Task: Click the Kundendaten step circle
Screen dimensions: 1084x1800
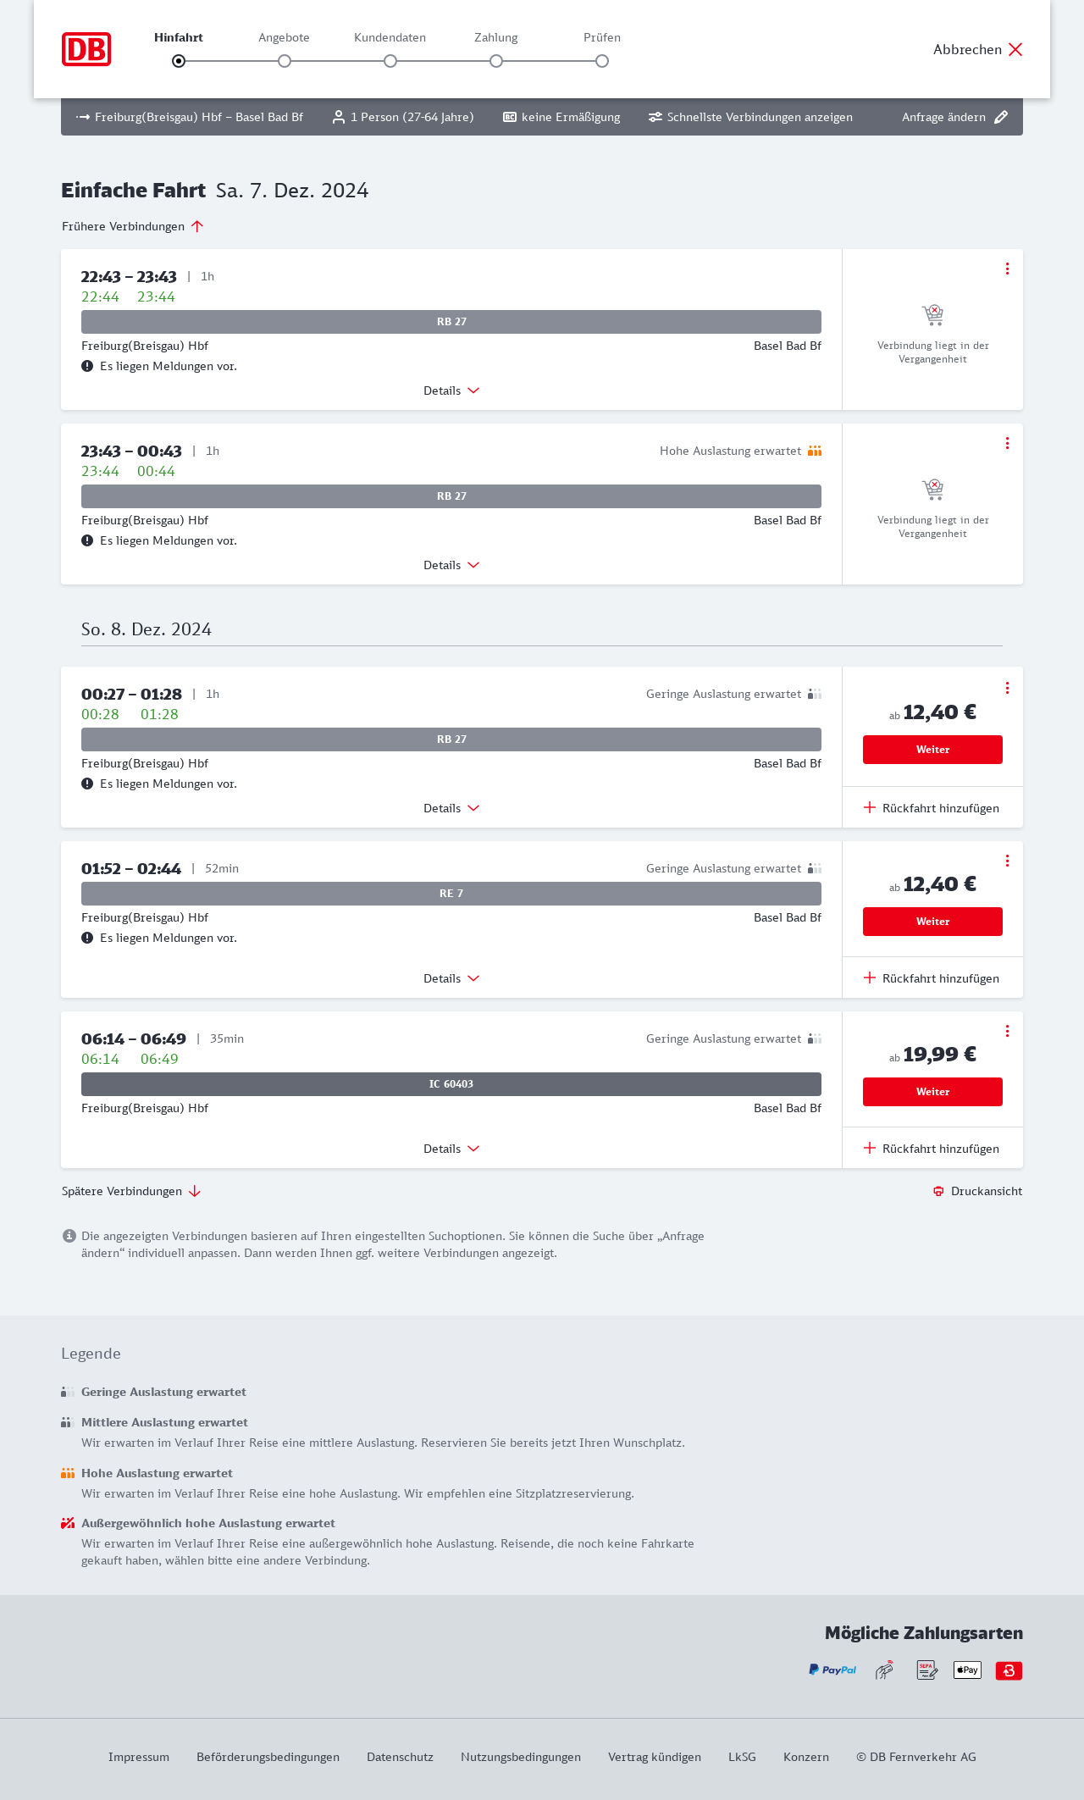Action: click(390, 61)
